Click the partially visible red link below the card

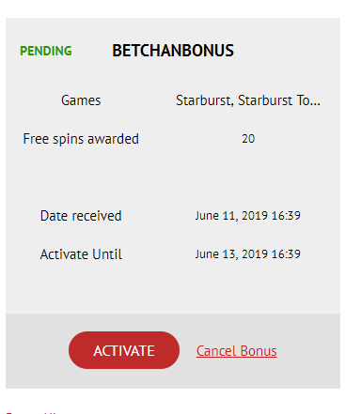coord(31,412)
